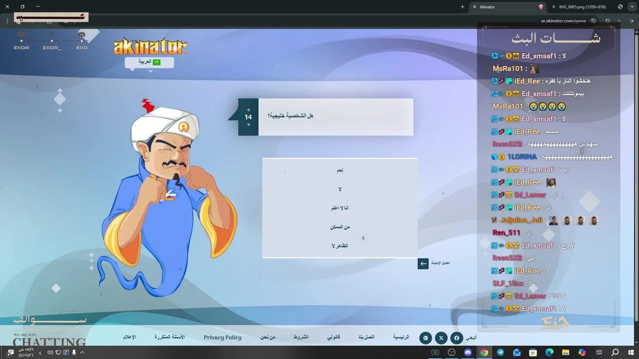Select the من الممكن answer
Screen dimensions: 639x359
point(340,227)
